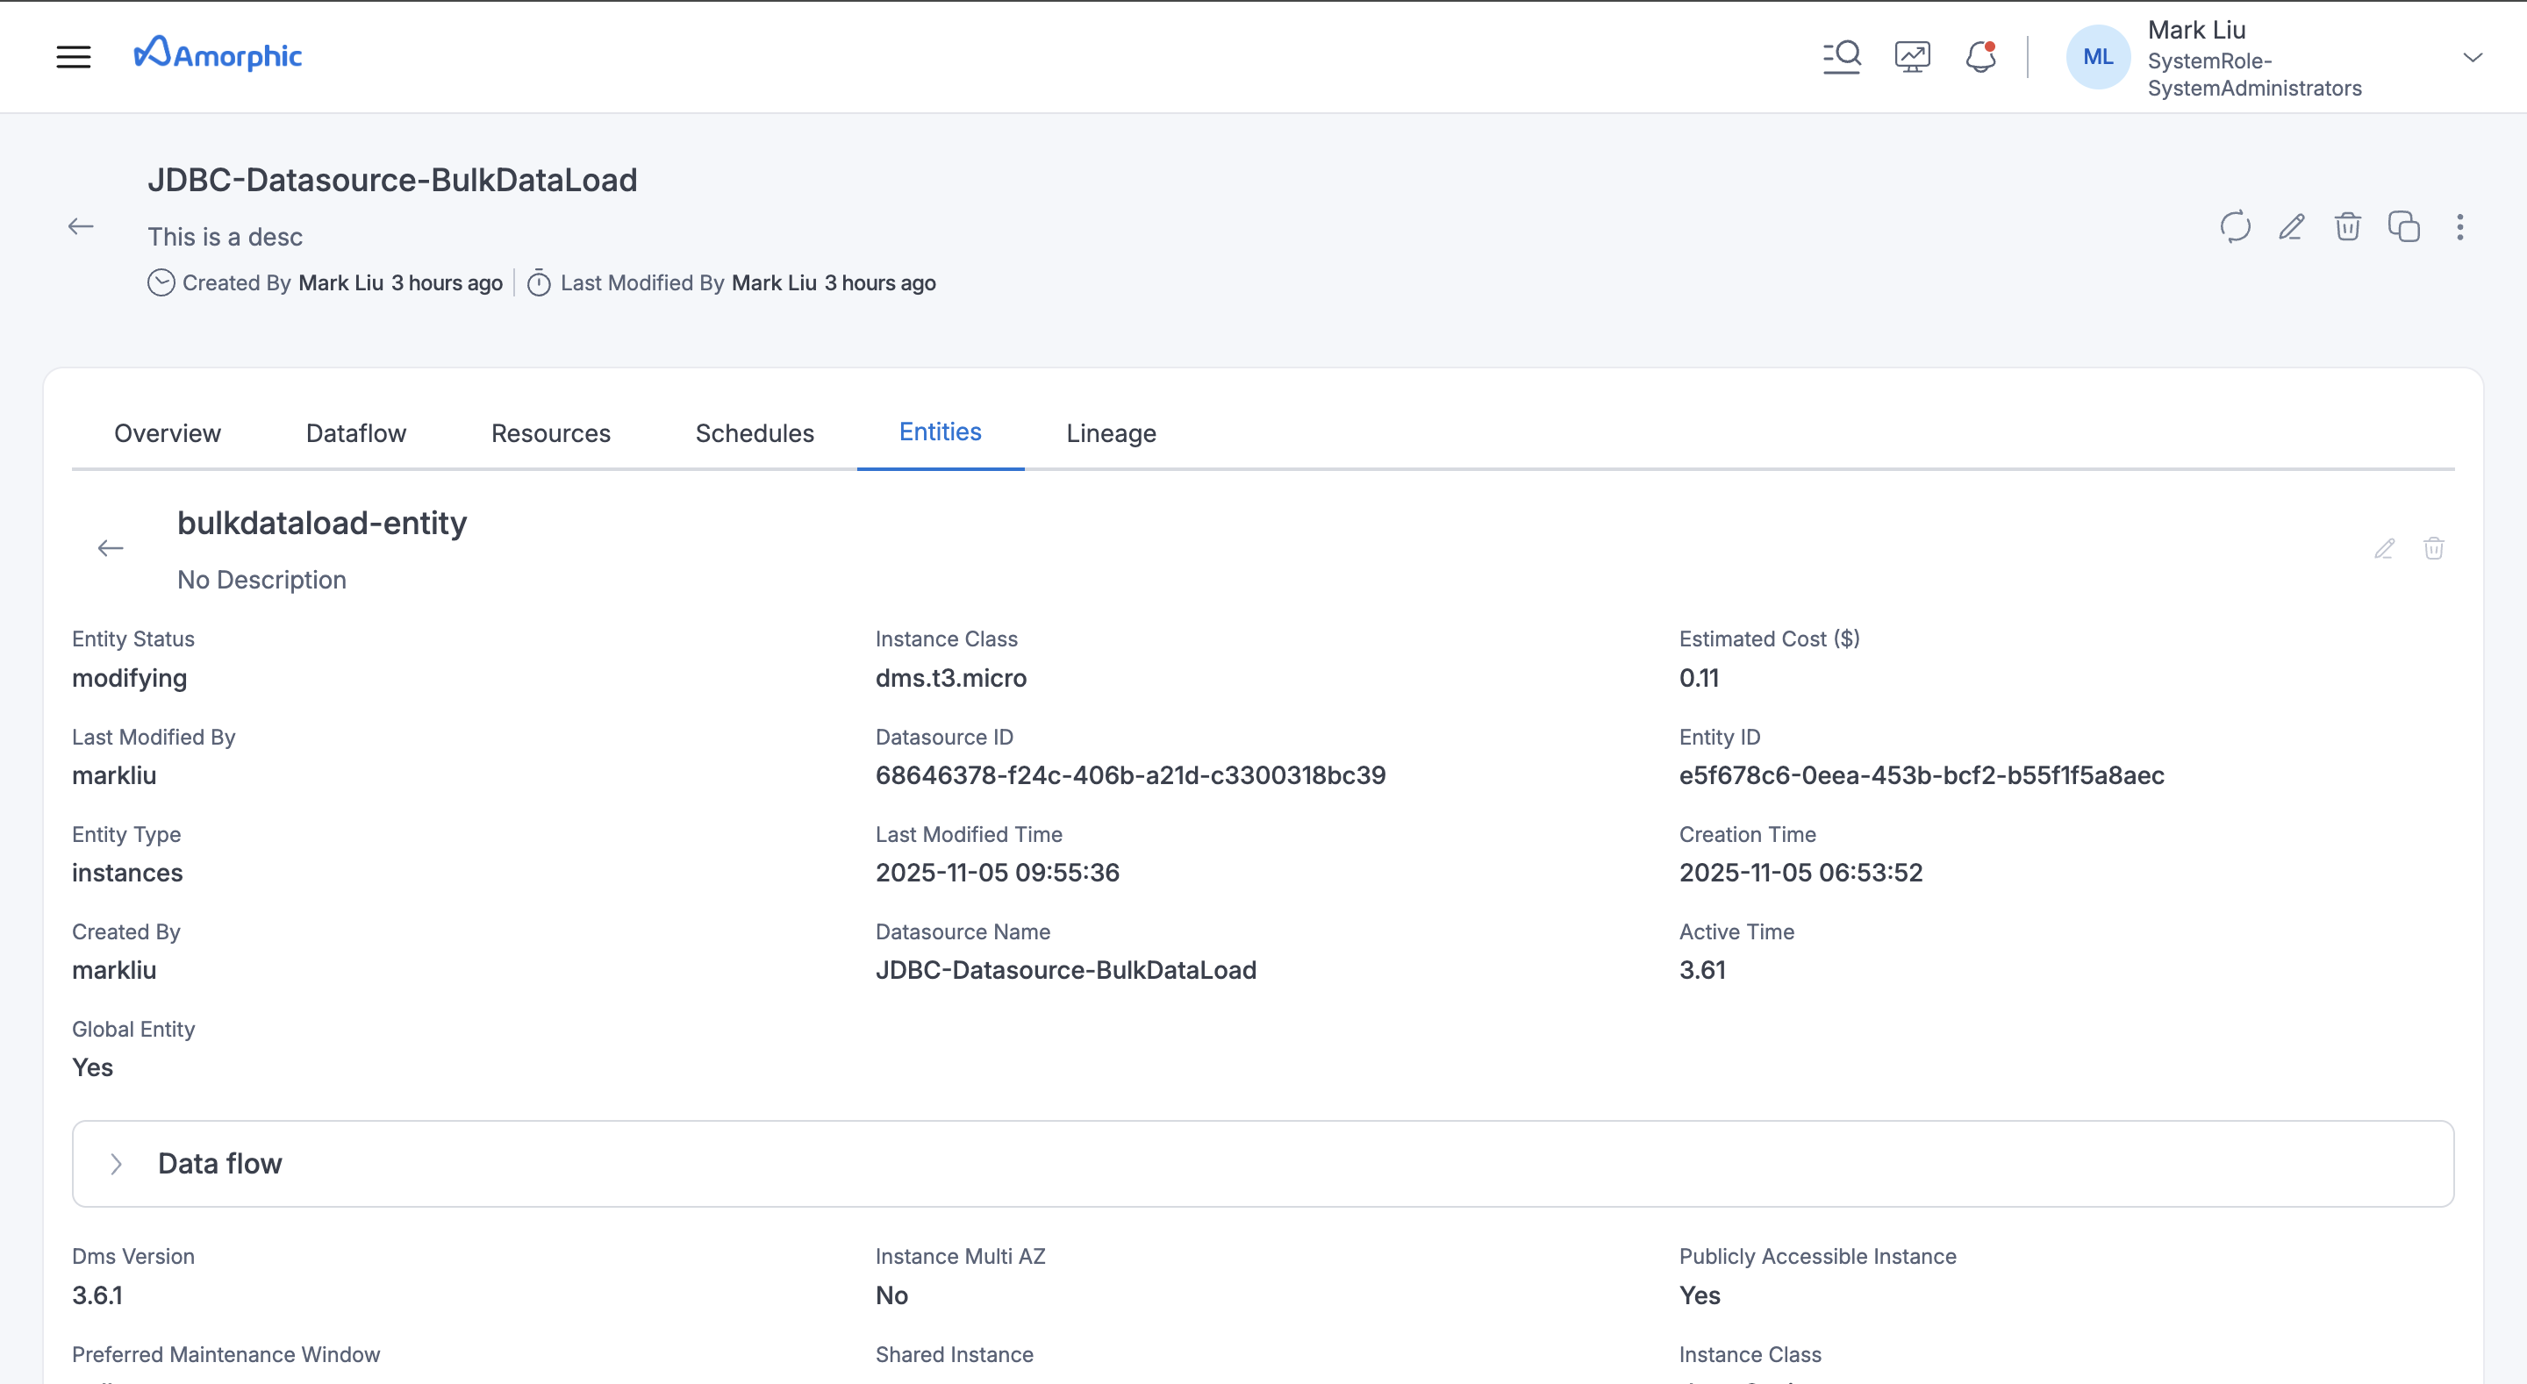Return from entity view via back arrow
The width and height of the screenshot is (2527, 1384).
pyautogui.click(x=110, y=547)
